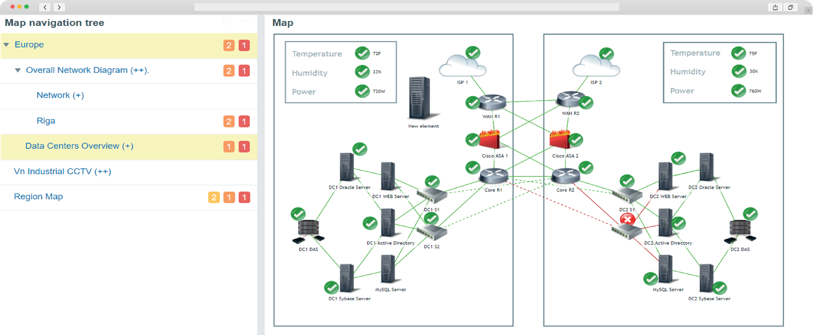The width and height of the screenshot is (813, 335).
Task: Open the Region Map link
Action: pyautogui.click(x=38, y=196)
